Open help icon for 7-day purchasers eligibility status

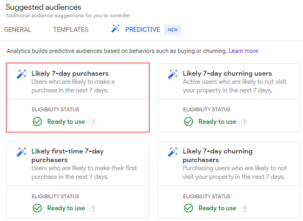pos(93,122)
